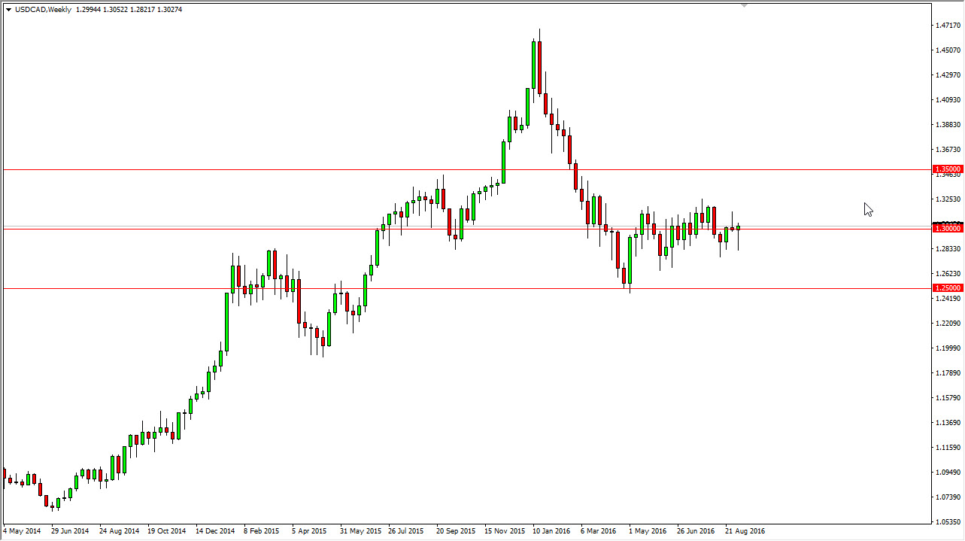Select the latest candlestick on the chart

click(x=738, y=226)
